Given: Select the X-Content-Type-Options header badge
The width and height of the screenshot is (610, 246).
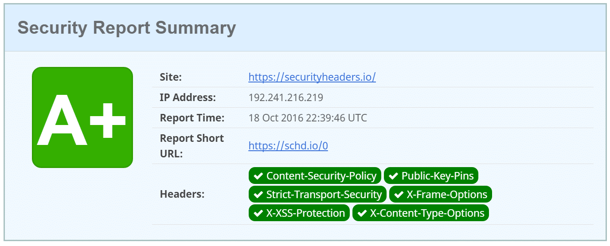Looking at the screenshot, I should (x=420, y=213).
